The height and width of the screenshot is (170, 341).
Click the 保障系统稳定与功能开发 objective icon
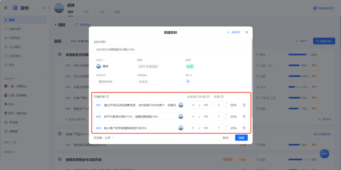[60, 159]
